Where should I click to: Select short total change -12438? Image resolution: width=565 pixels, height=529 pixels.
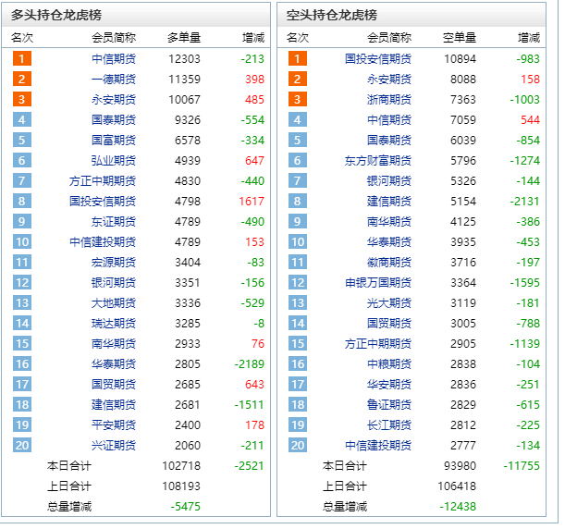point(458,507)
